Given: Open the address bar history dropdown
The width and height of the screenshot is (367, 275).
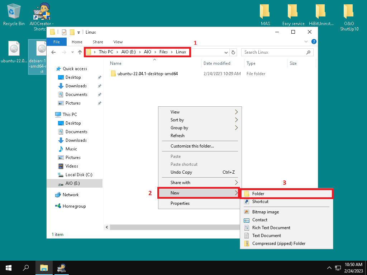Looking at the screenshot, I should tap(226, 52).
